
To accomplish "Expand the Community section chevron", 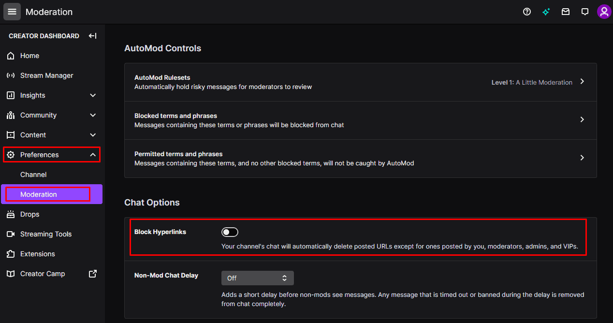I will 93,115.
